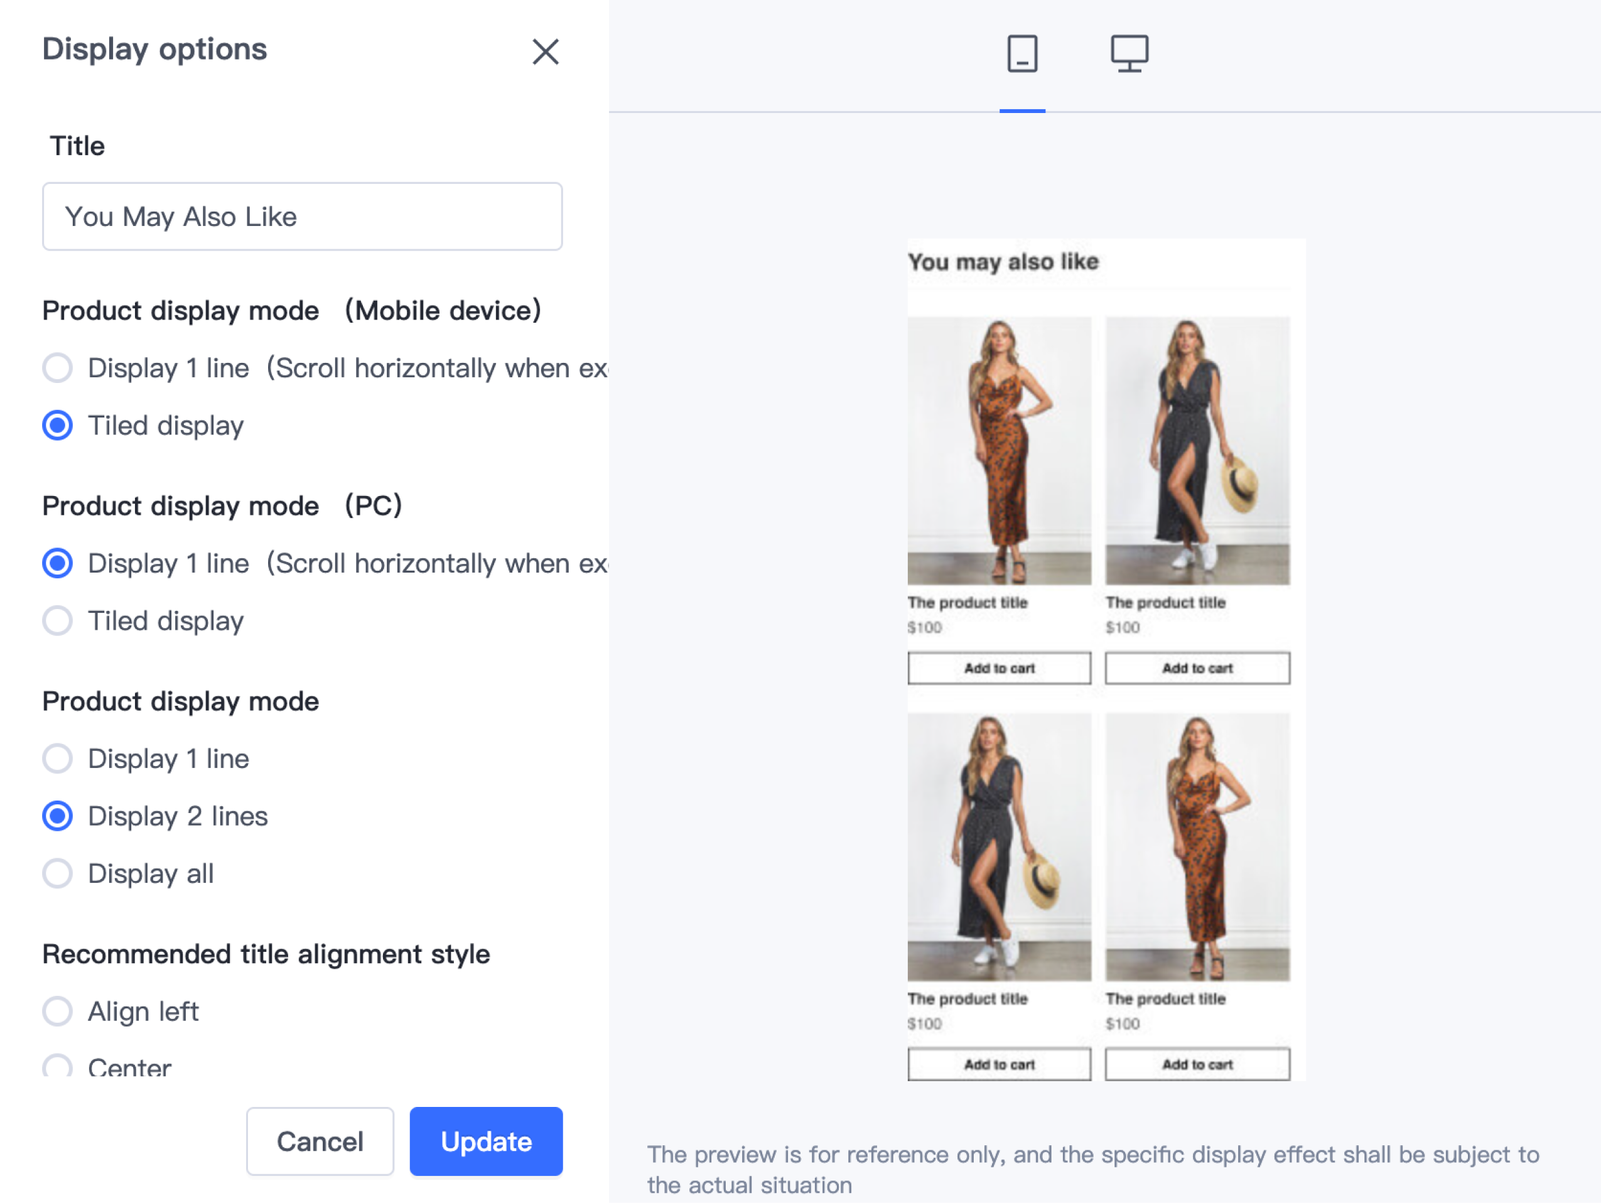
Task: Switch to mobile device preview
Action: tap(1022, 54)
